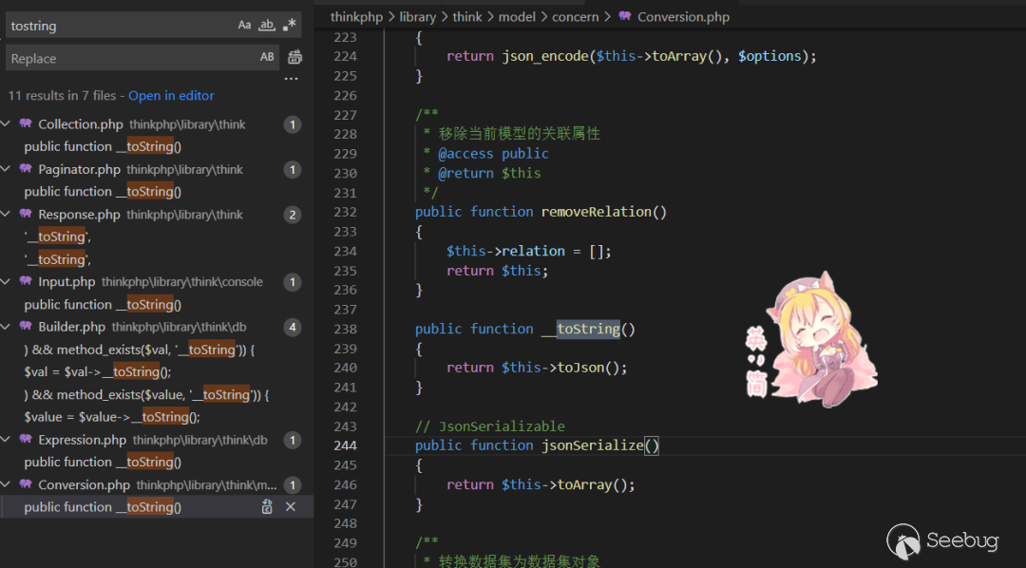This screenshot has width=1026, height=568.
Task: Click PHP elephant icon beside Paginator.php
Action: click(x=26, y=169)
